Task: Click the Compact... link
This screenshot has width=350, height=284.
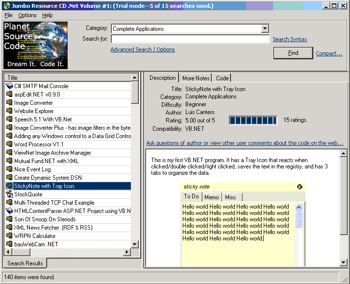Action: pos(329,53)
